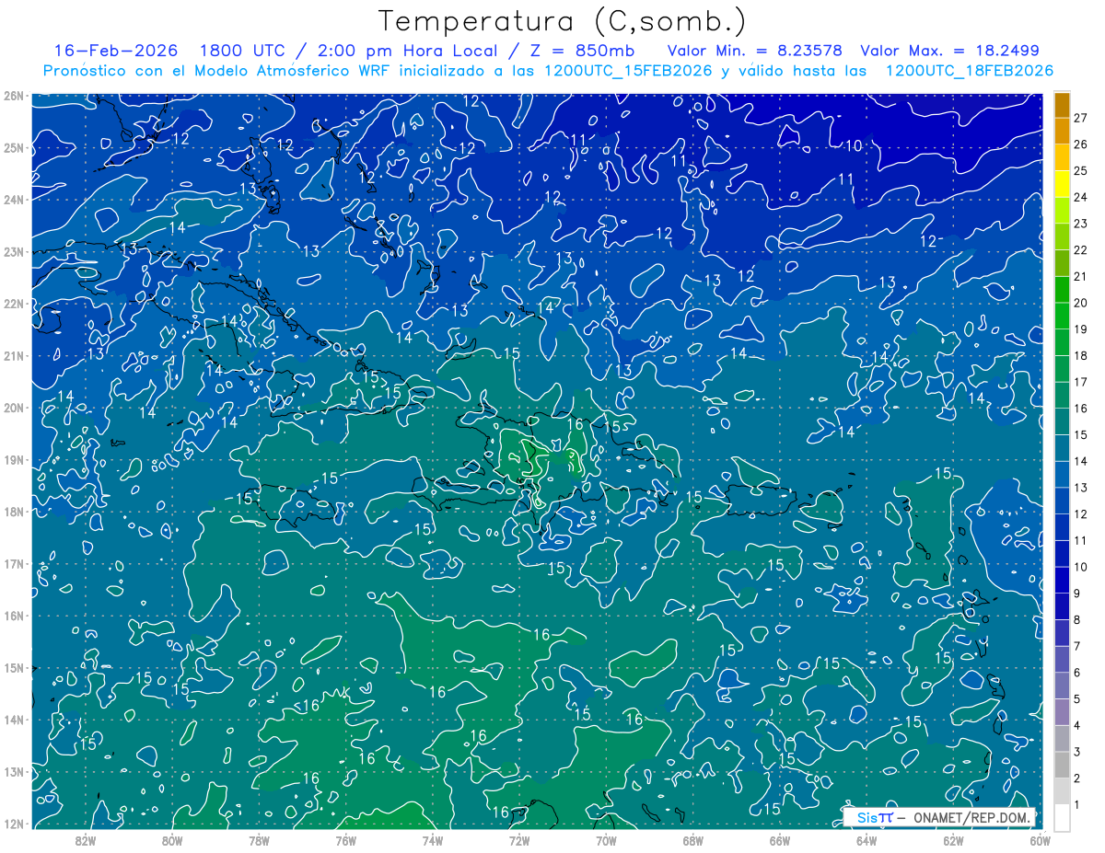Click the '1200UTC_15FEB2026' initialization time
Image resolution: width=1105 pixels, height=853 pixels.
628,71
